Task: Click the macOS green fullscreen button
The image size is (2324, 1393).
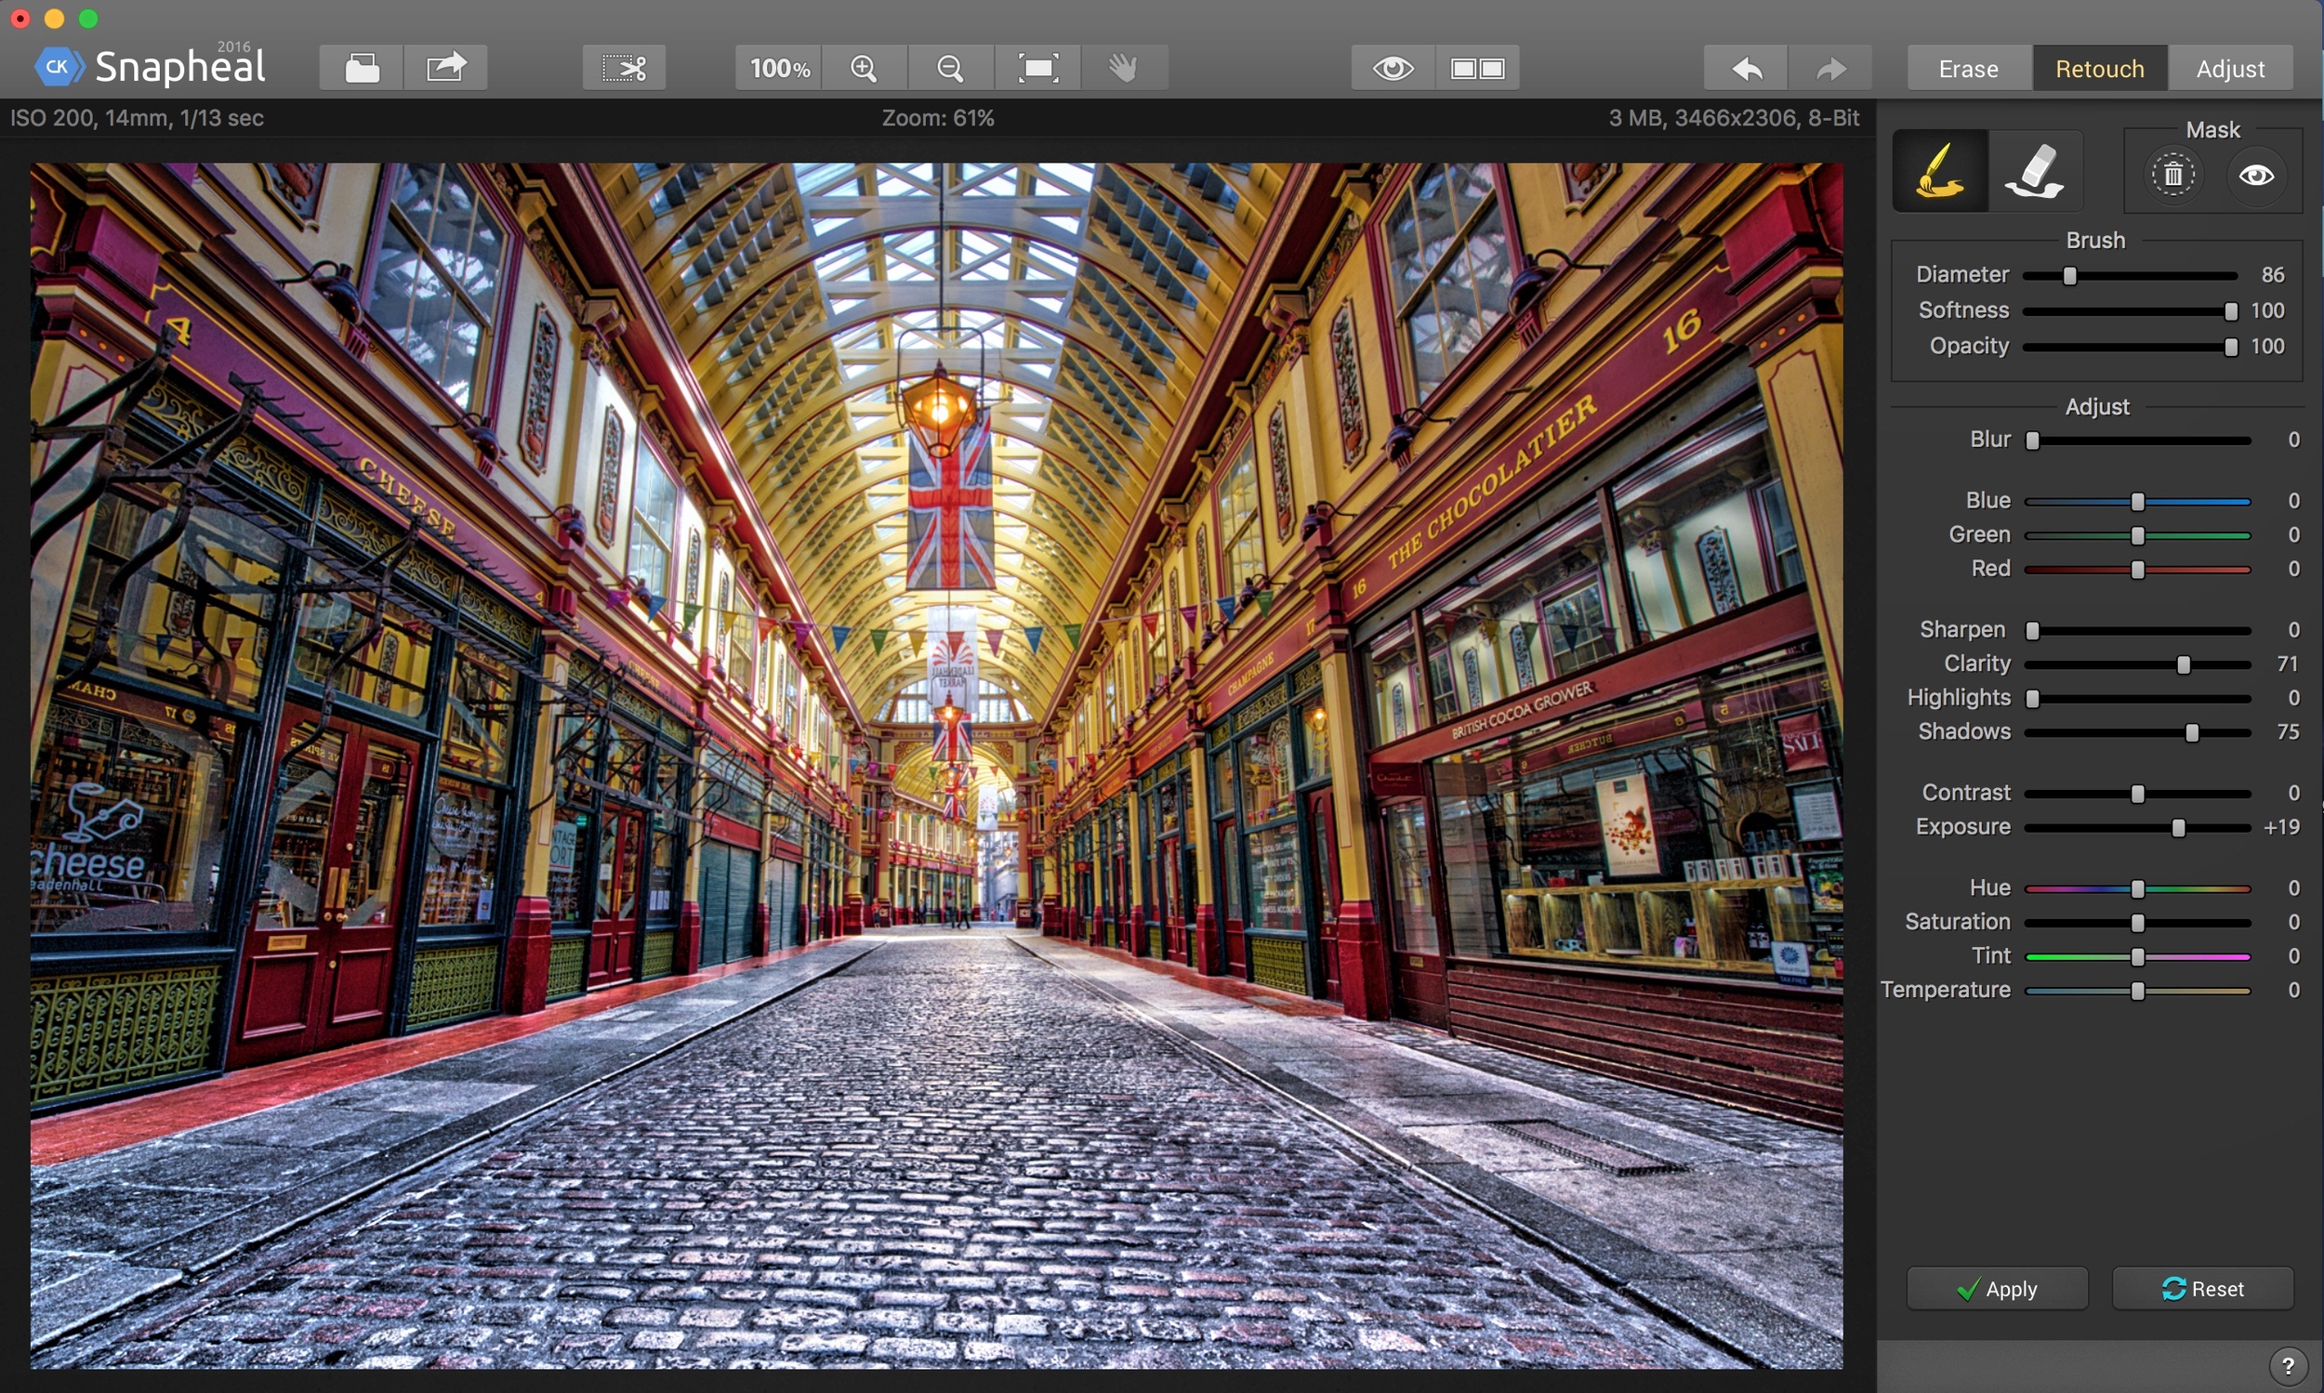Action: [x=88, y=18]
